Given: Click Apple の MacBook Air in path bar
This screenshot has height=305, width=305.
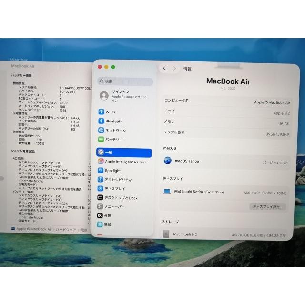Looking at the screenshot, I should 34,229.
